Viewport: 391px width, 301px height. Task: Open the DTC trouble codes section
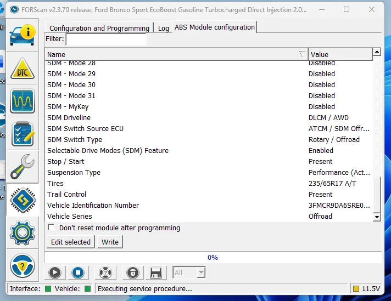[x=22, y=68]
